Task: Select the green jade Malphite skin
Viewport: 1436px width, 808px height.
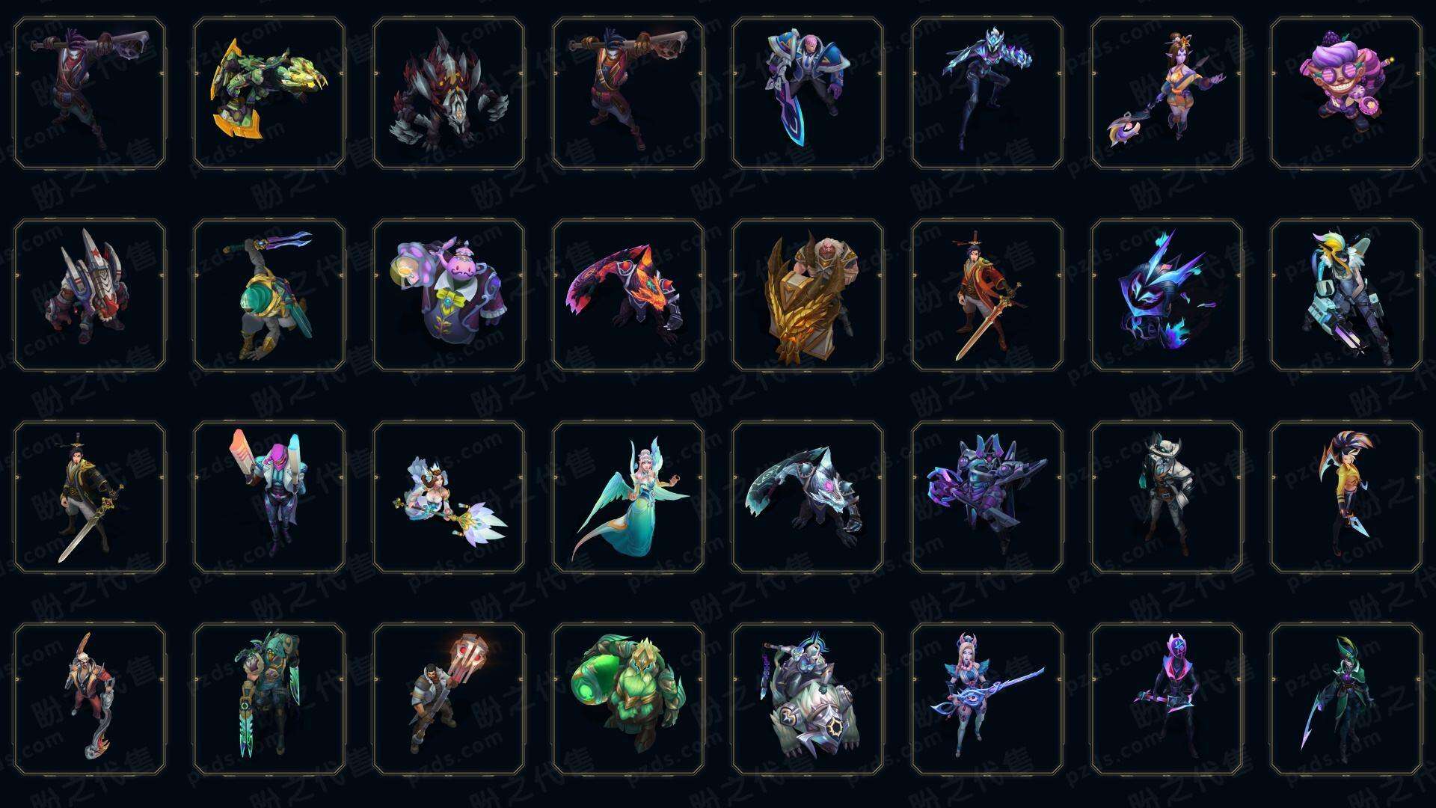Action: [x=628, y=699]
